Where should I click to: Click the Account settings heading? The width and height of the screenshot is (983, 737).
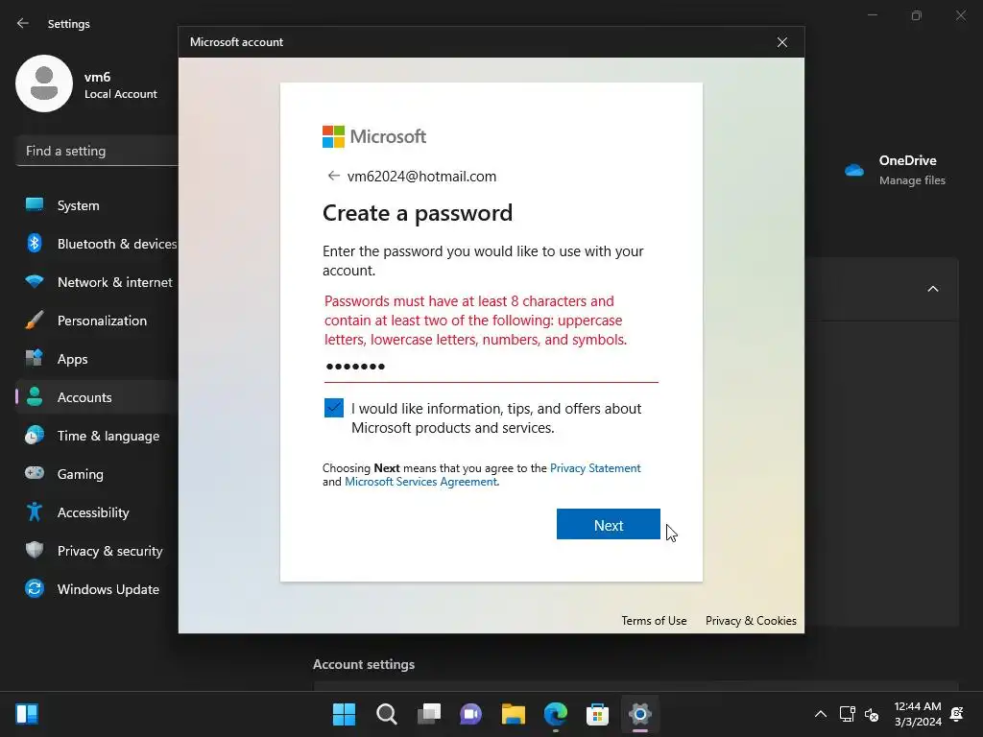point(364,664)
